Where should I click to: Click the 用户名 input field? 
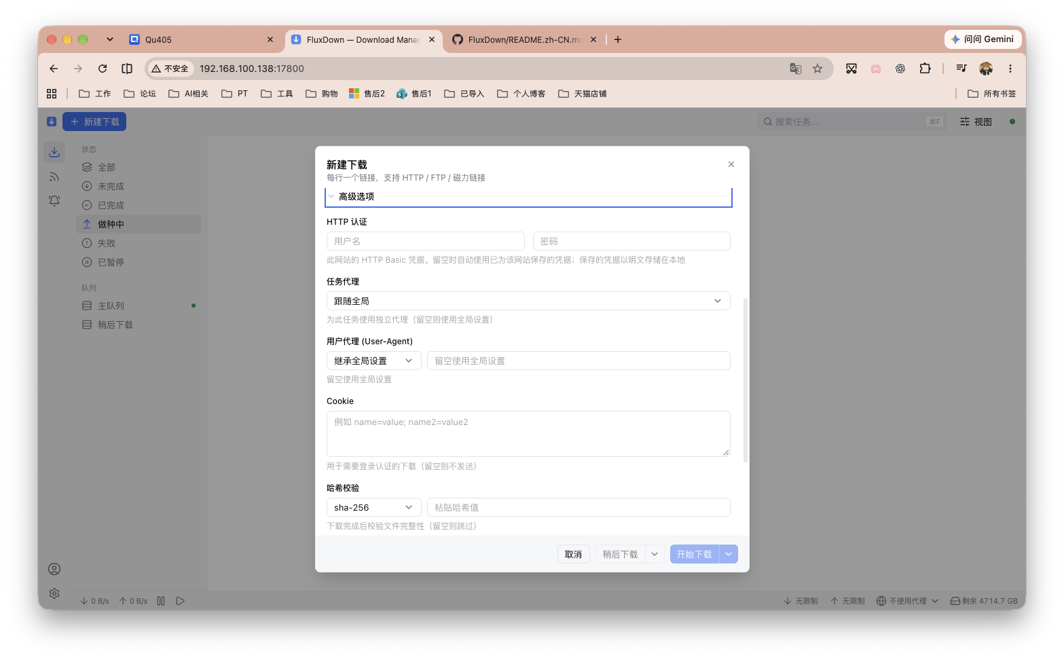(x=426, y=241)
